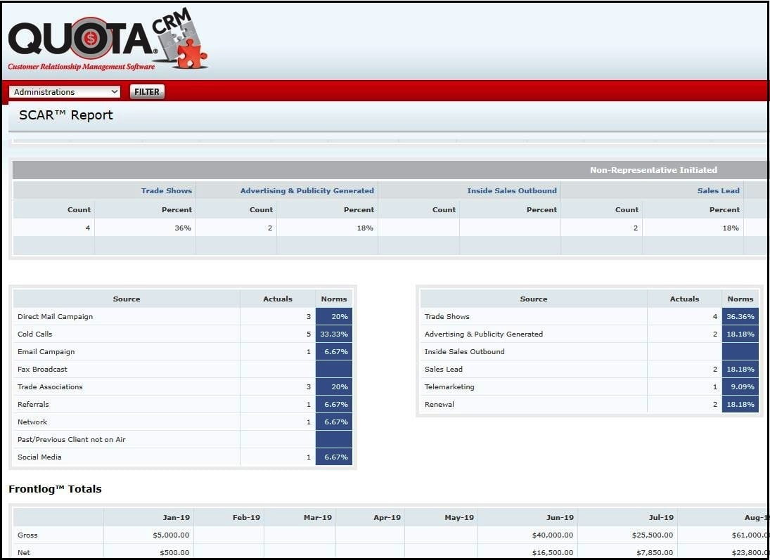Click the Jun-19 column header
The image size is (770, 560).
coord(560,518)
